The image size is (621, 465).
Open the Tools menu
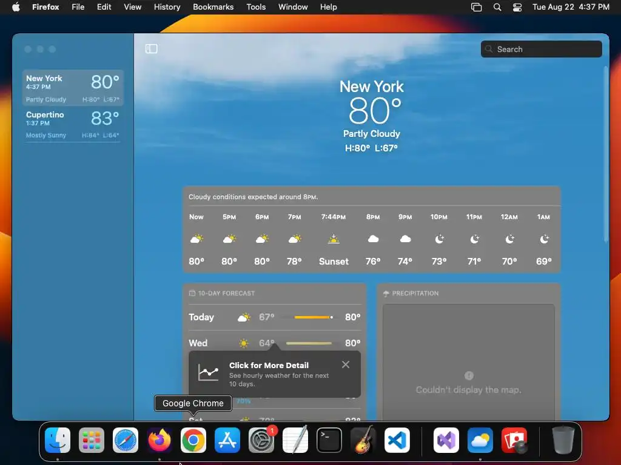pos(256,7)
